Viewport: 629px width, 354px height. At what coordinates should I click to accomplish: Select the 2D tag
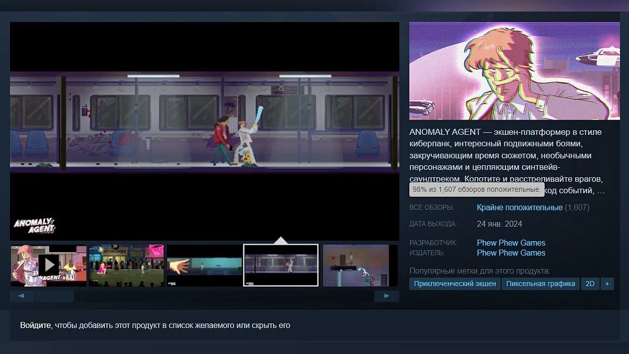(x=590, y=284)
